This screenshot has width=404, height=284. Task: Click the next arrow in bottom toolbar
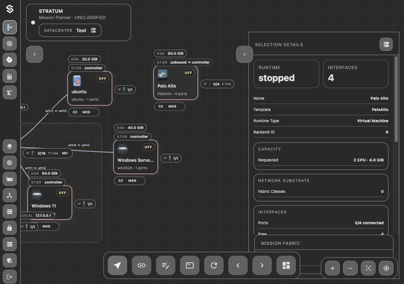(x=262, y=265)
